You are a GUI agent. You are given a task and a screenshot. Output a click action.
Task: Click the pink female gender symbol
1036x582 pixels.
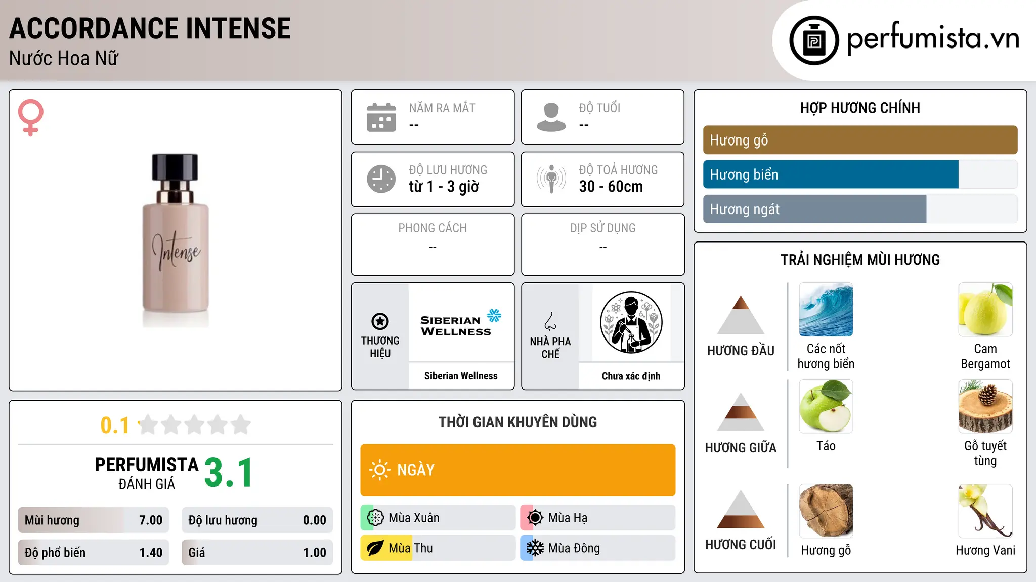click(x=31, y=117)
